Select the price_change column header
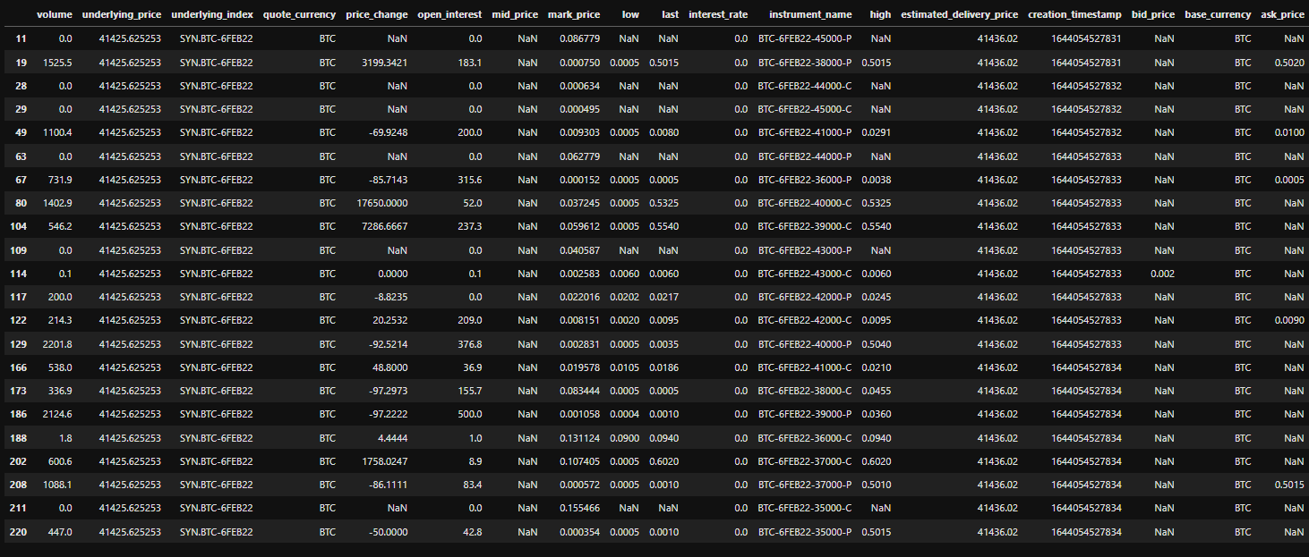 click(x=377, y=14)
